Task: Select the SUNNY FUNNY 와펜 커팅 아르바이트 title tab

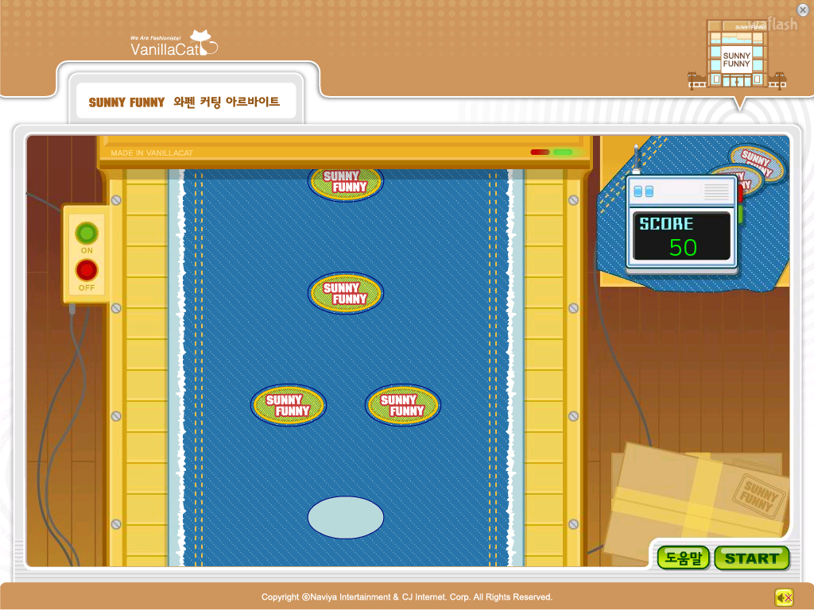Action: click(186, 102)
